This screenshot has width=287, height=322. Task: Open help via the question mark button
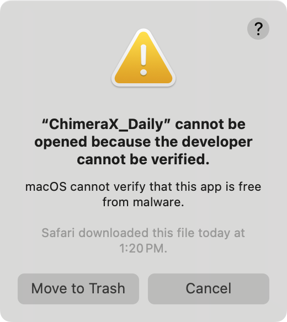[x=258, y=29]
